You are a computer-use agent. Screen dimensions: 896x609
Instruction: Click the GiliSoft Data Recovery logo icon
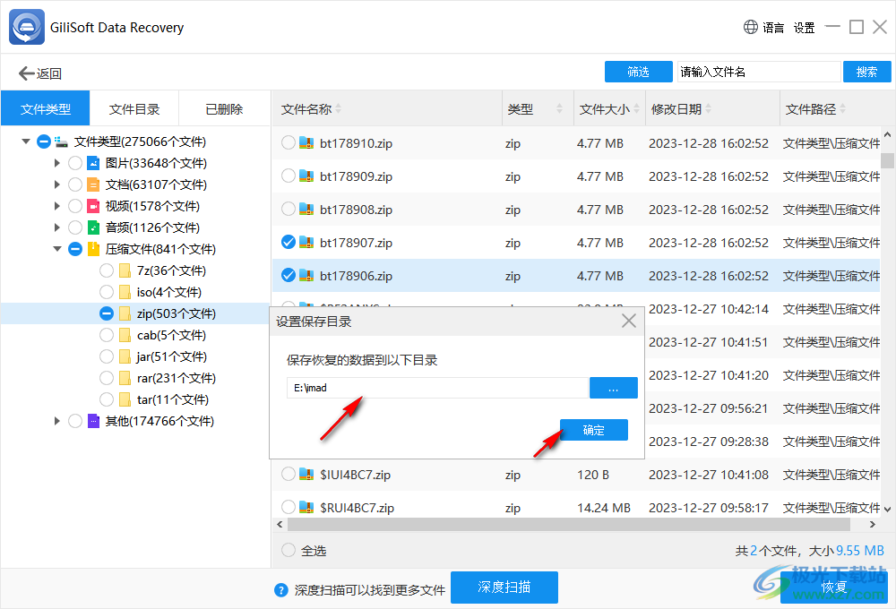[x=26, y=27]
